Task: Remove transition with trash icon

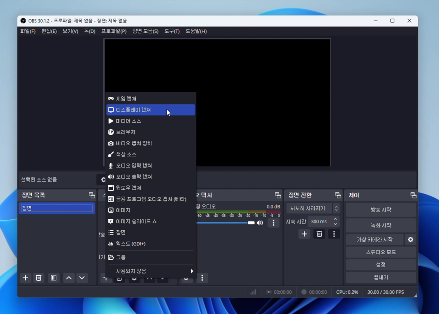Action: click(x=319, y=234)
